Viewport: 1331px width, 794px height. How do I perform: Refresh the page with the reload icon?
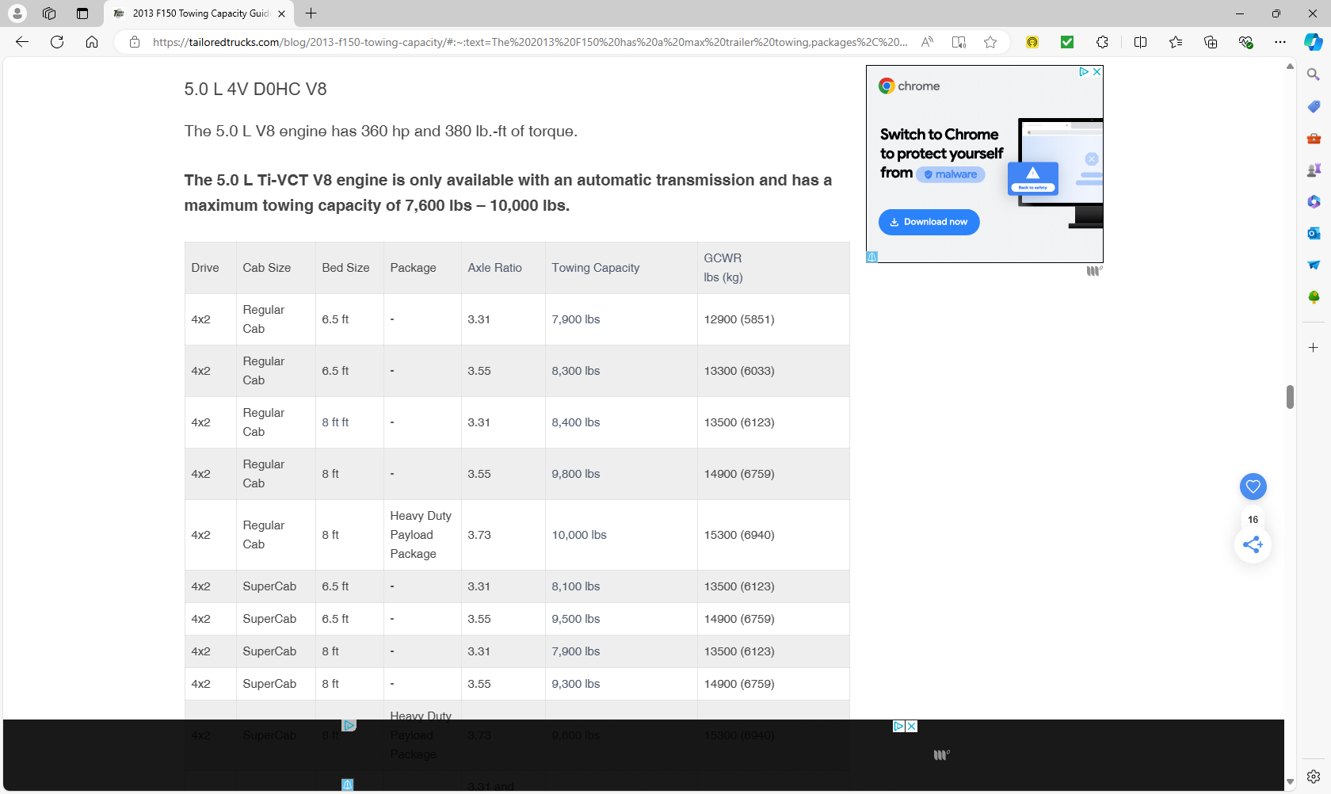click(57, 42)
